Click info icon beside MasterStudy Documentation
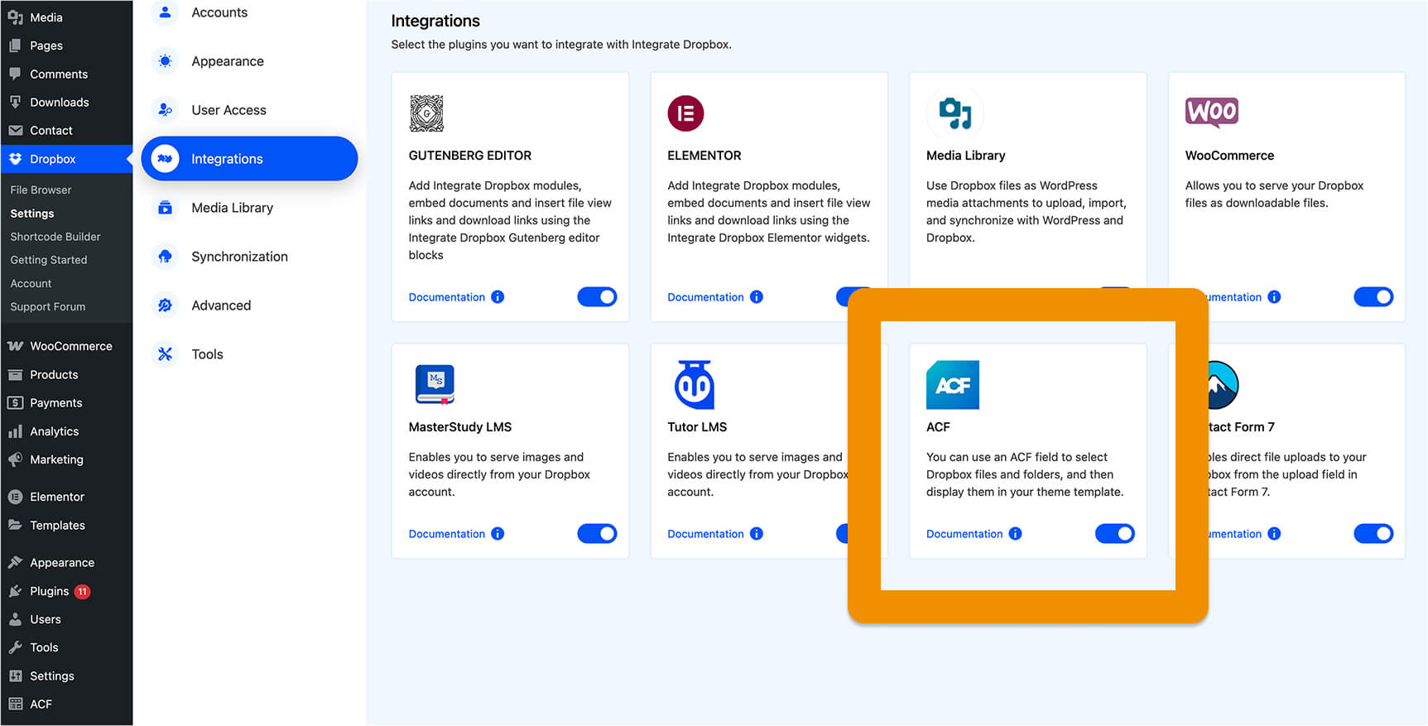This screenshot has height=726, width=1428. click(x=498, y=533)
